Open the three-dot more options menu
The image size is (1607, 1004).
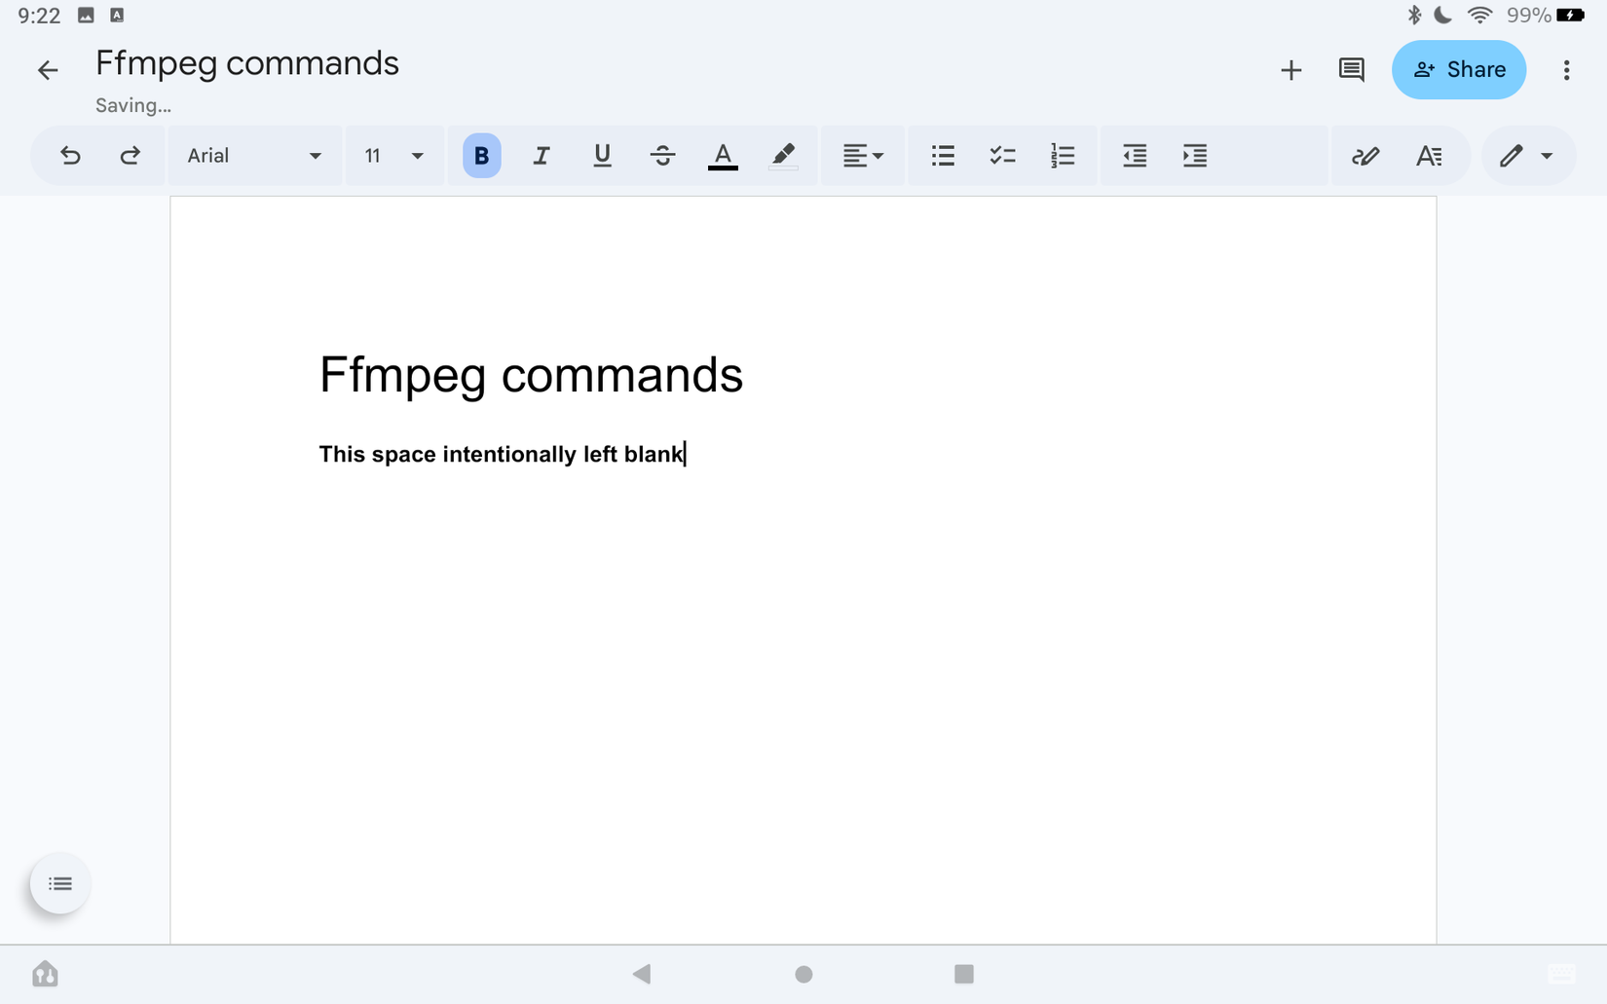(1566, 70)
